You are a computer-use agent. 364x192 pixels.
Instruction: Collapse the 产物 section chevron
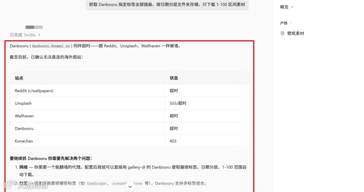pyautogui.click(x=291, y=23)
